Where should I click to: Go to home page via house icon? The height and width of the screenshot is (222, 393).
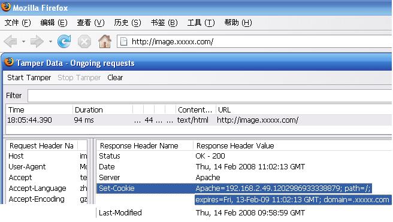coord(104,41)
